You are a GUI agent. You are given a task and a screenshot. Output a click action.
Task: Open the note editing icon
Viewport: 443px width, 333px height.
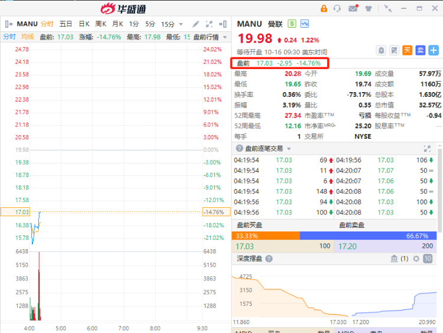[x=394, y=51]
